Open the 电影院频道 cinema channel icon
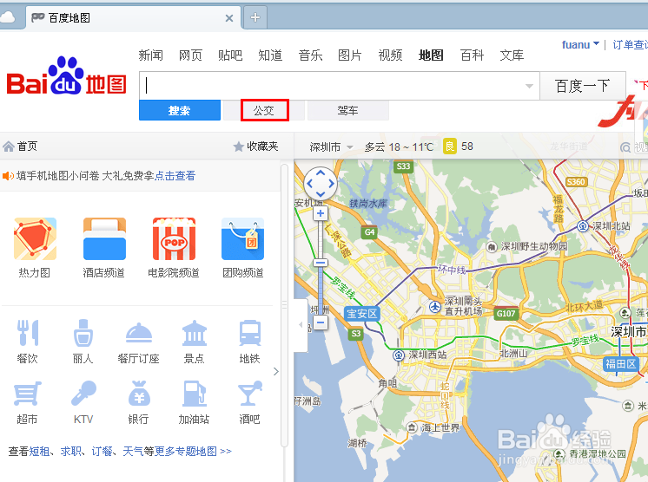Image resolution: width=648 pixels, height=482 pixels. click(x=174, y=239)
